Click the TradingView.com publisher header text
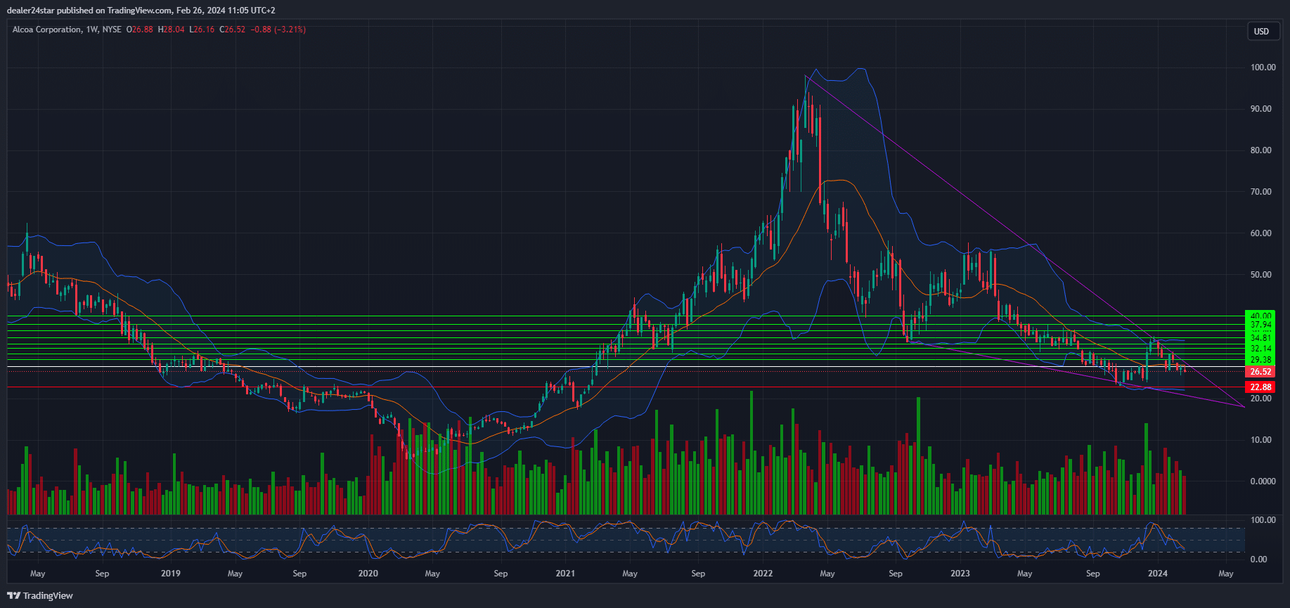1290x608 pixels. [x=140, y=11]
